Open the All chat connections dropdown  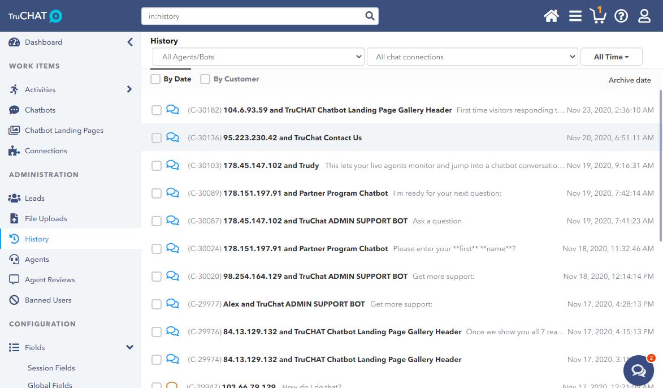coord(473,57)
